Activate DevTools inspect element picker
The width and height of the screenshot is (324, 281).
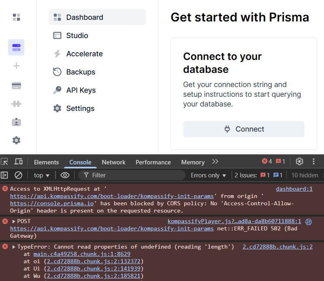[x=4, y=162]
